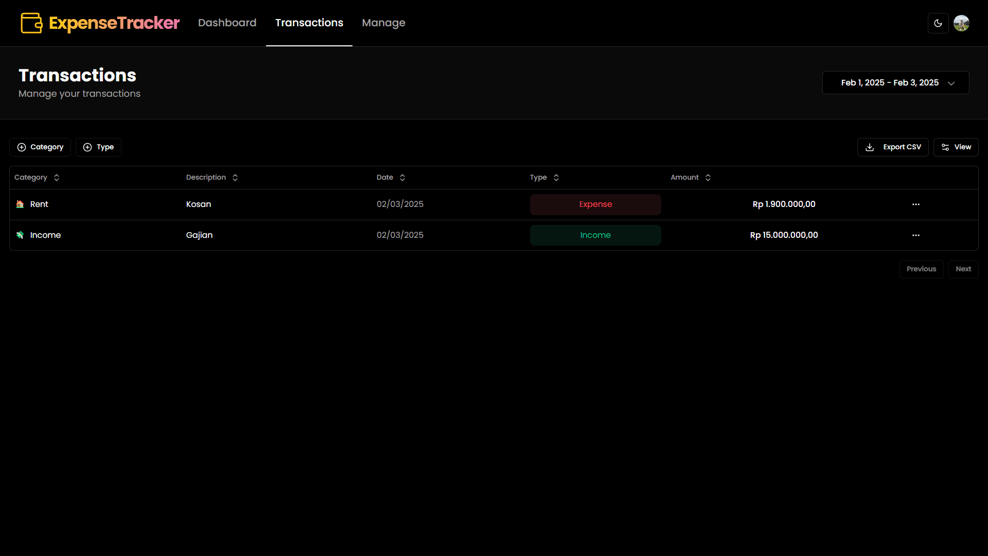Image resolution: width=988 pixels, height=556 pixels.
Task: Add a Type filter
Action: click(98, 147)
